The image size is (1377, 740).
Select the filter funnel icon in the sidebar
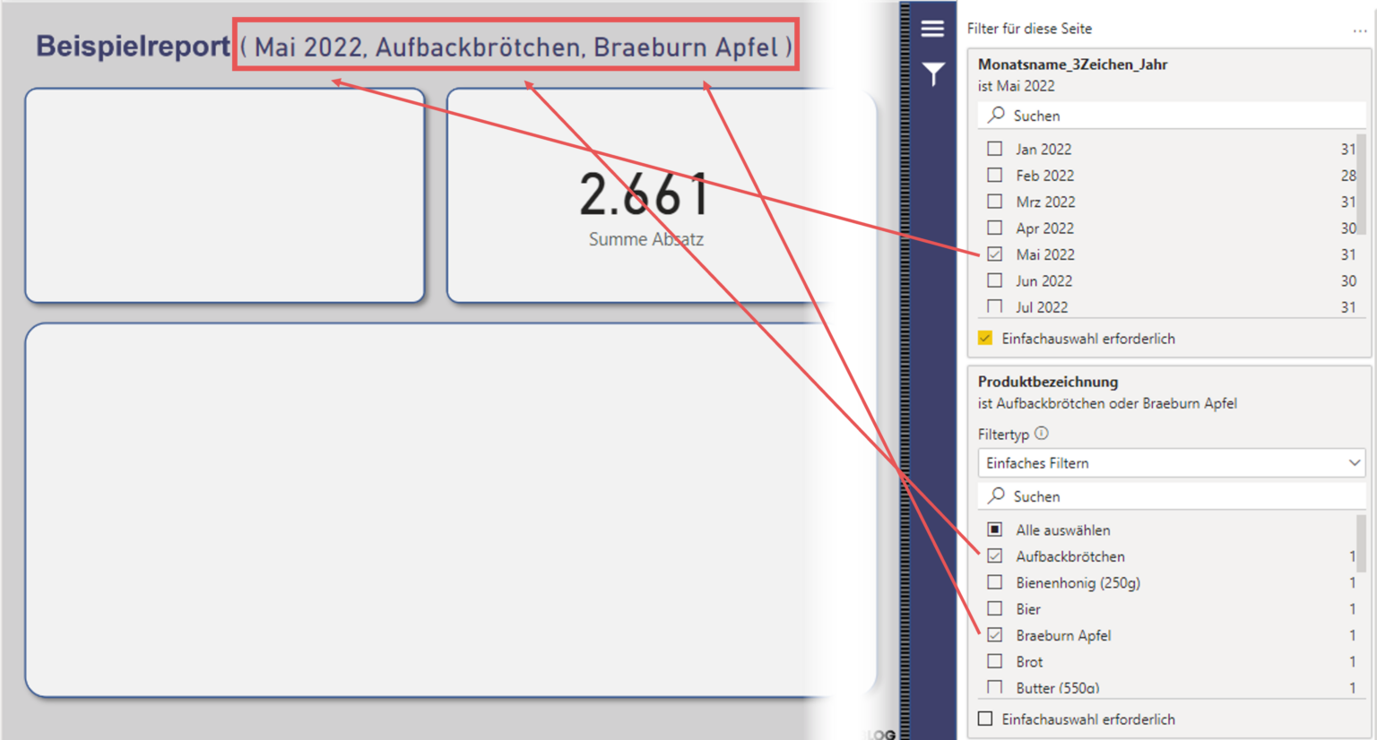[932, 74]
